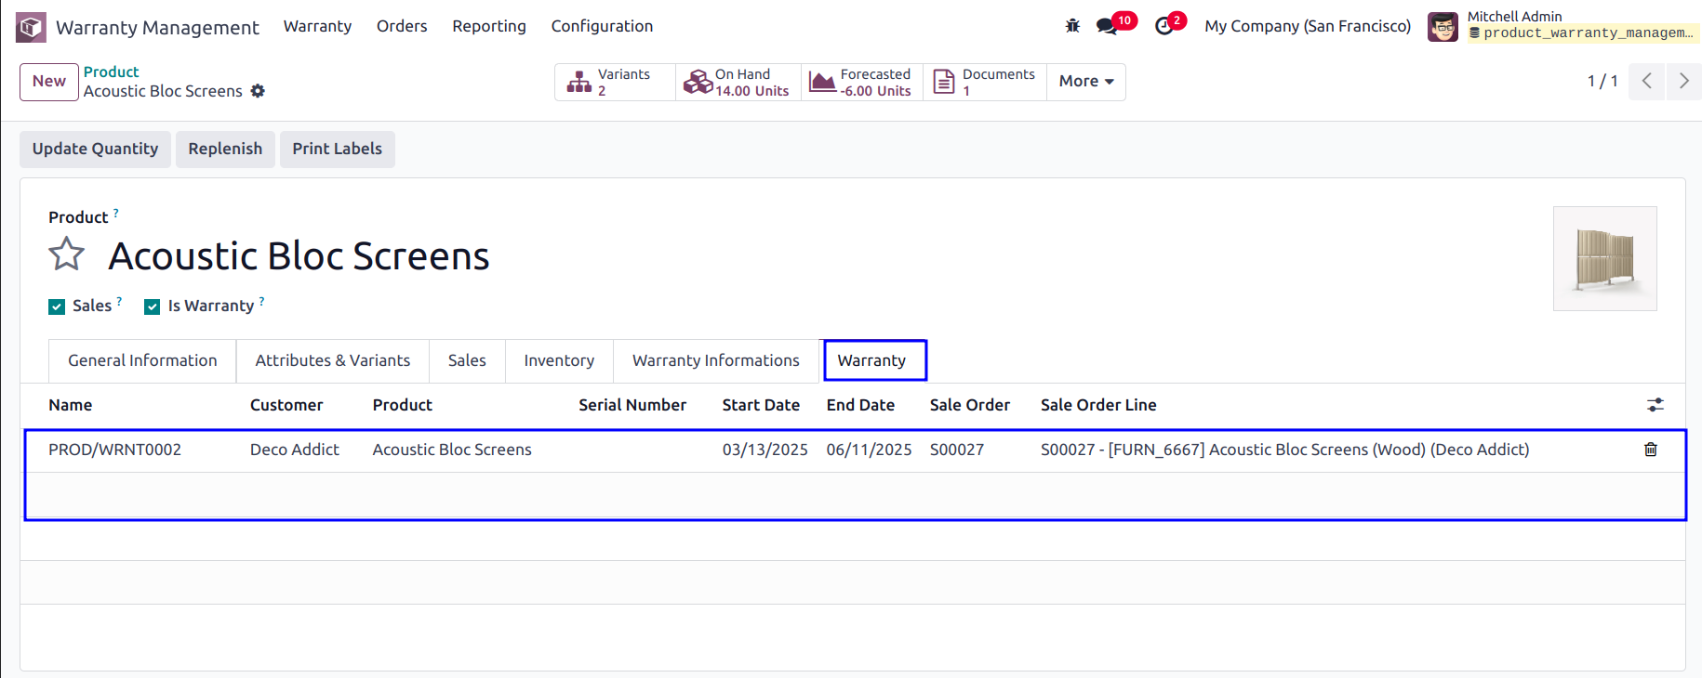Click Is Warranty help question mark
The image size is (1702, 678).
[x=261, y=301]
